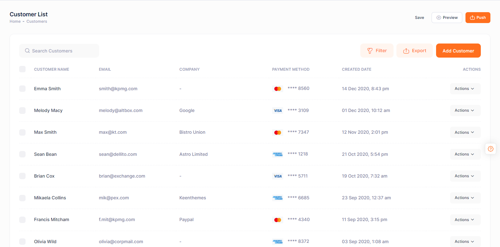Viewport: 500px width, 247px height.
Task: Click the Add Customer button
Action: click(x=458, y=51)
